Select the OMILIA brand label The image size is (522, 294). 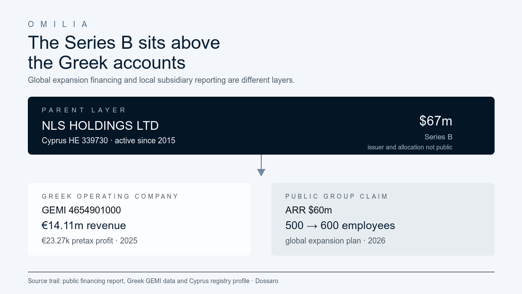pos(58,24)
